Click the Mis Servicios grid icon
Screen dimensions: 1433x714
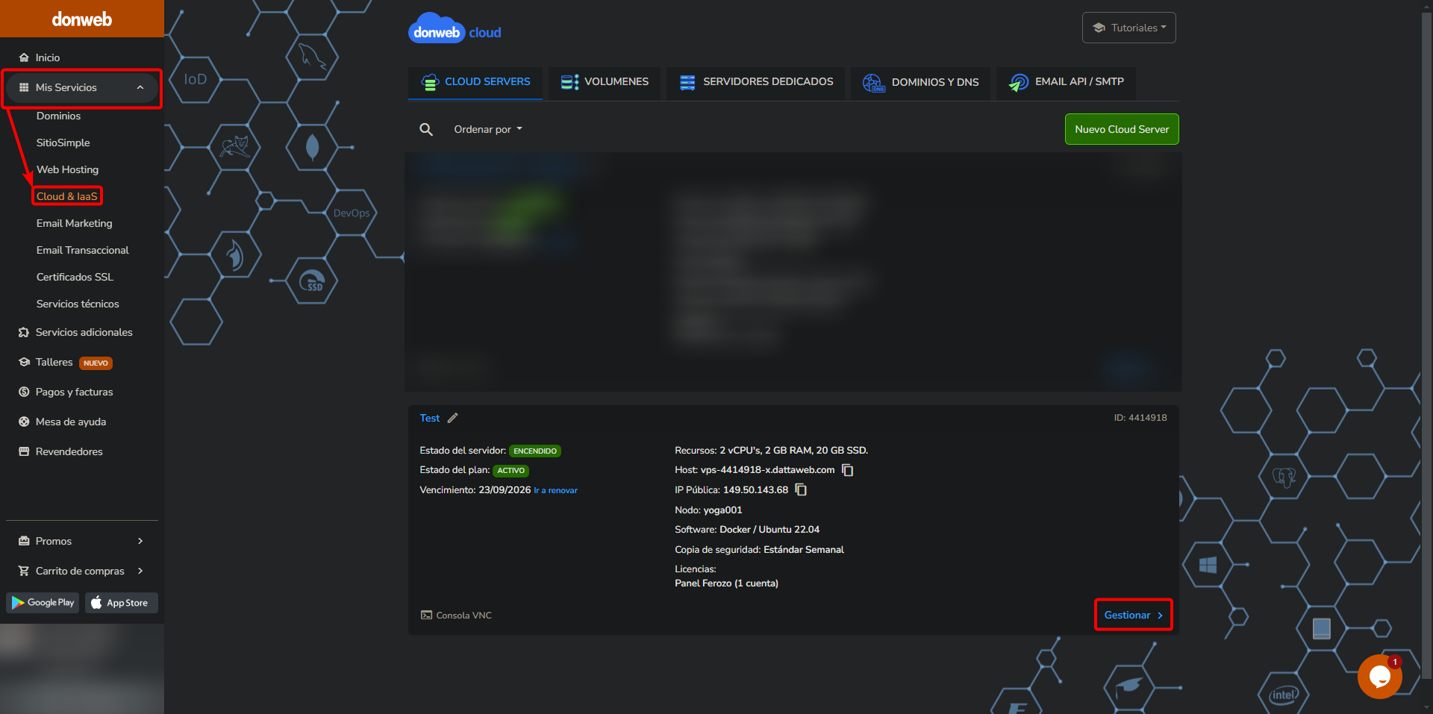pyautogui.click(x=24, y=87)
